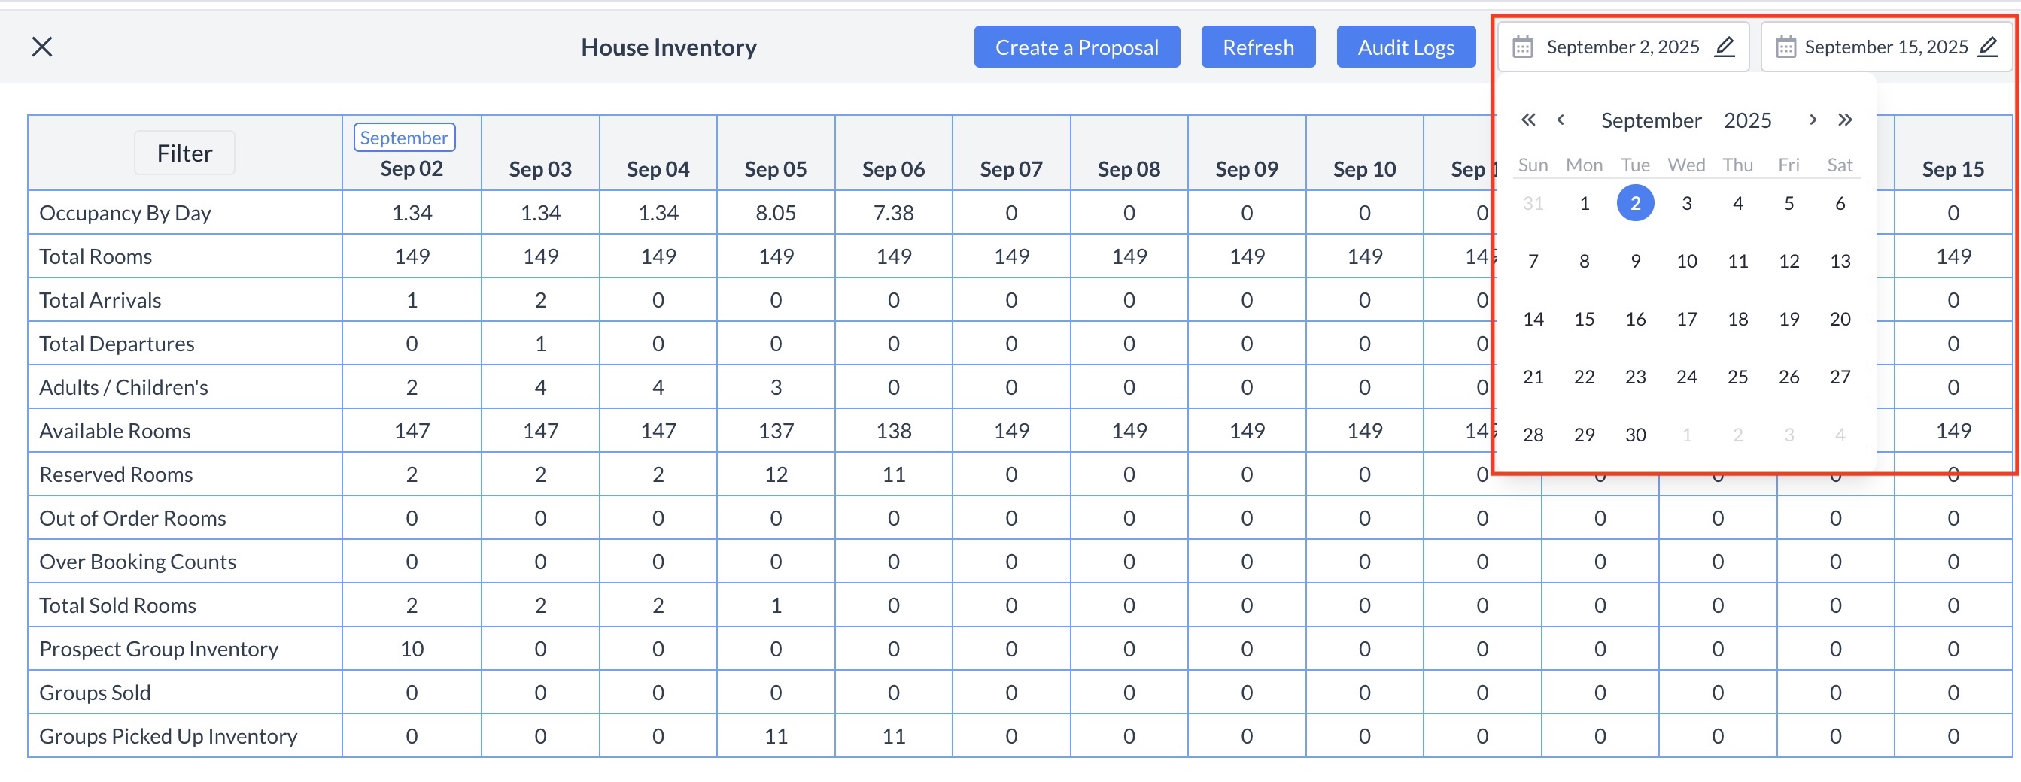Open the month selector labeled September
Image resolution: width=2021 pixels, height=782 pixels.
tap(1651, 121)
